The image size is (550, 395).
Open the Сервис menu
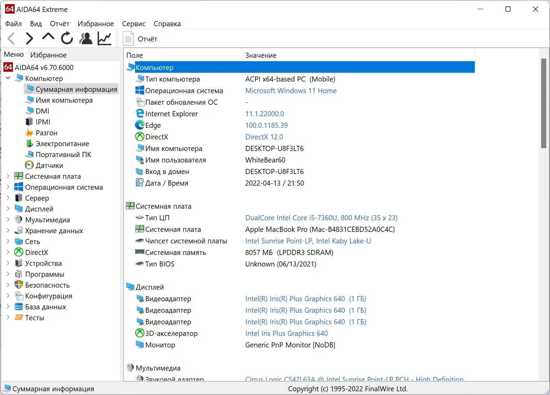tap(134, 24)
